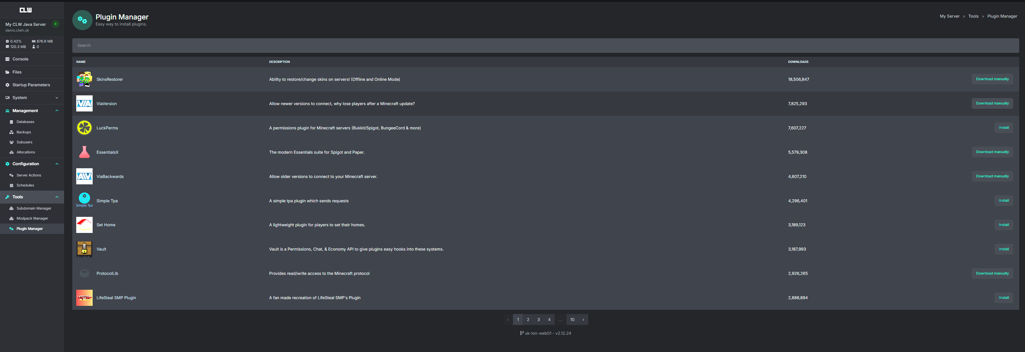Go to page 4 of plugins
1025x352 pixels.
[549, 320]
